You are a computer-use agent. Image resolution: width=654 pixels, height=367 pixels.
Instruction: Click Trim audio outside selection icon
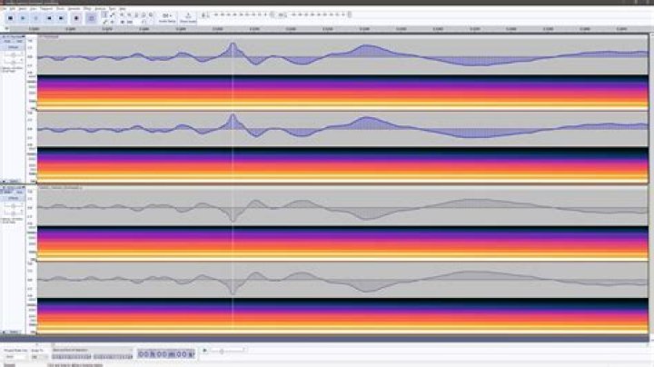click(122, 22)
